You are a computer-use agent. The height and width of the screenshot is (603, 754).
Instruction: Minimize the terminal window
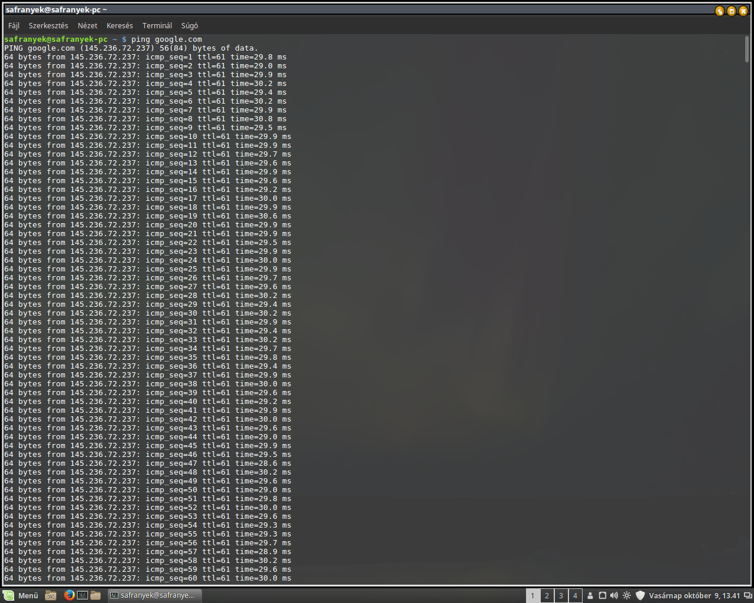[x=720, y=11]
